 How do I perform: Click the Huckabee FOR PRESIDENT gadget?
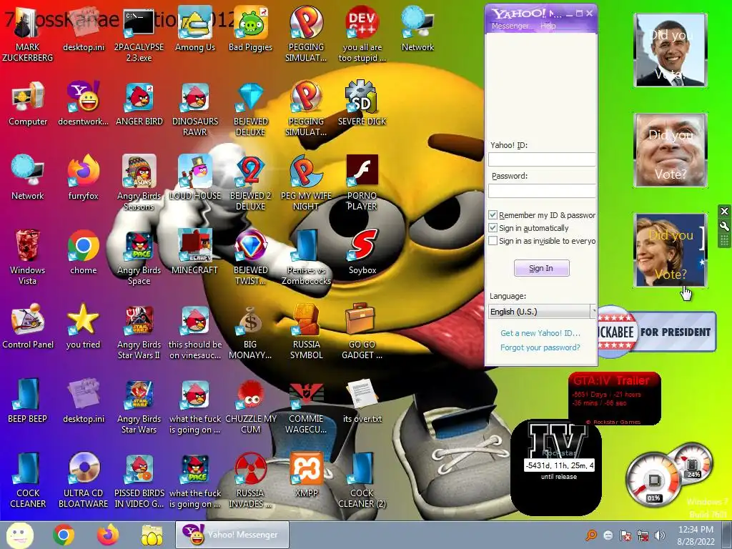(x=657, y=332)
